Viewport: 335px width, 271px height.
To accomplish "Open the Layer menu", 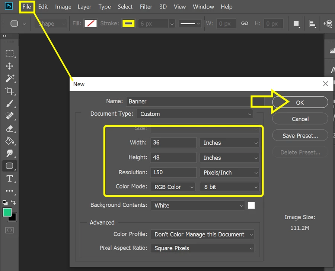I will 84,7.
